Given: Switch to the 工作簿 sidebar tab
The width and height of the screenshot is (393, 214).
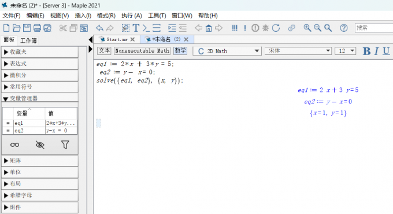Looking at the screenshot, I should (28, 40).
